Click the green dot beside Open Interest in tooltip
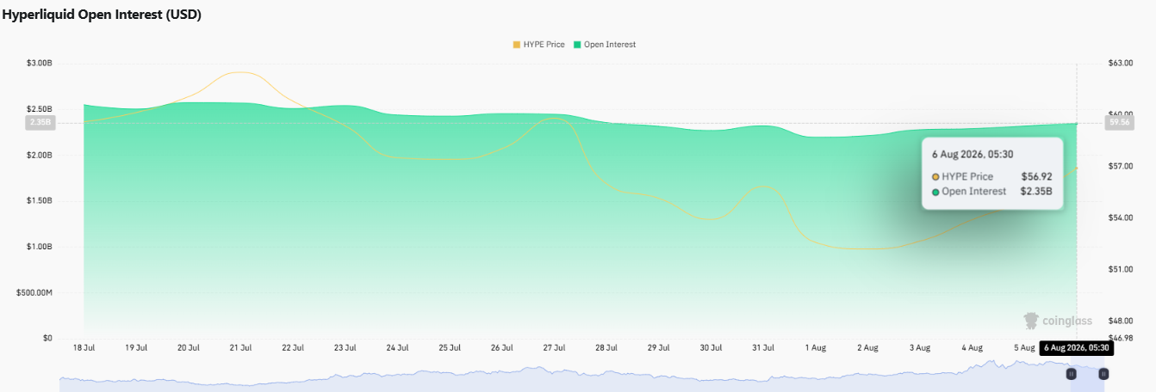The width and height of the screenshot is (1156, 392). tap(935, 191)
